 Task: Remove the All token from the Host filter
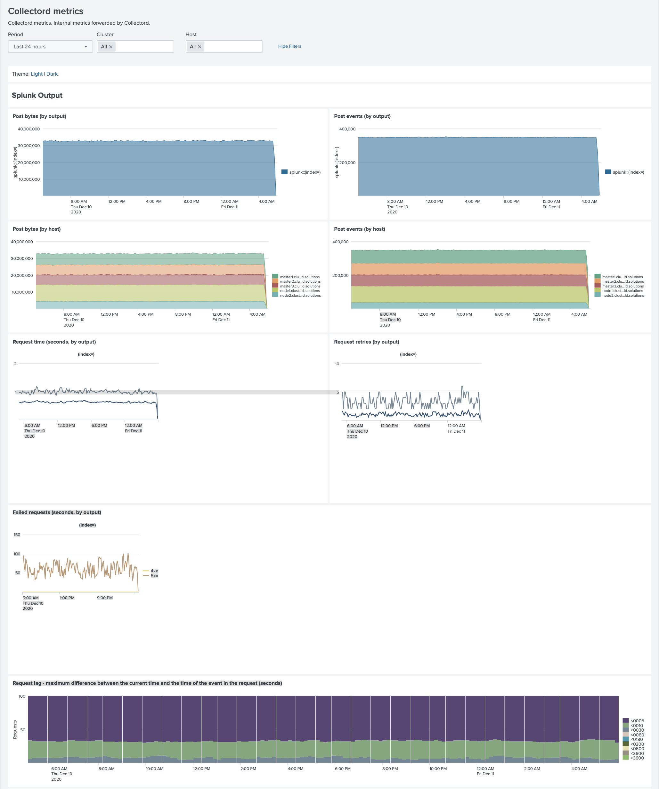199,47
